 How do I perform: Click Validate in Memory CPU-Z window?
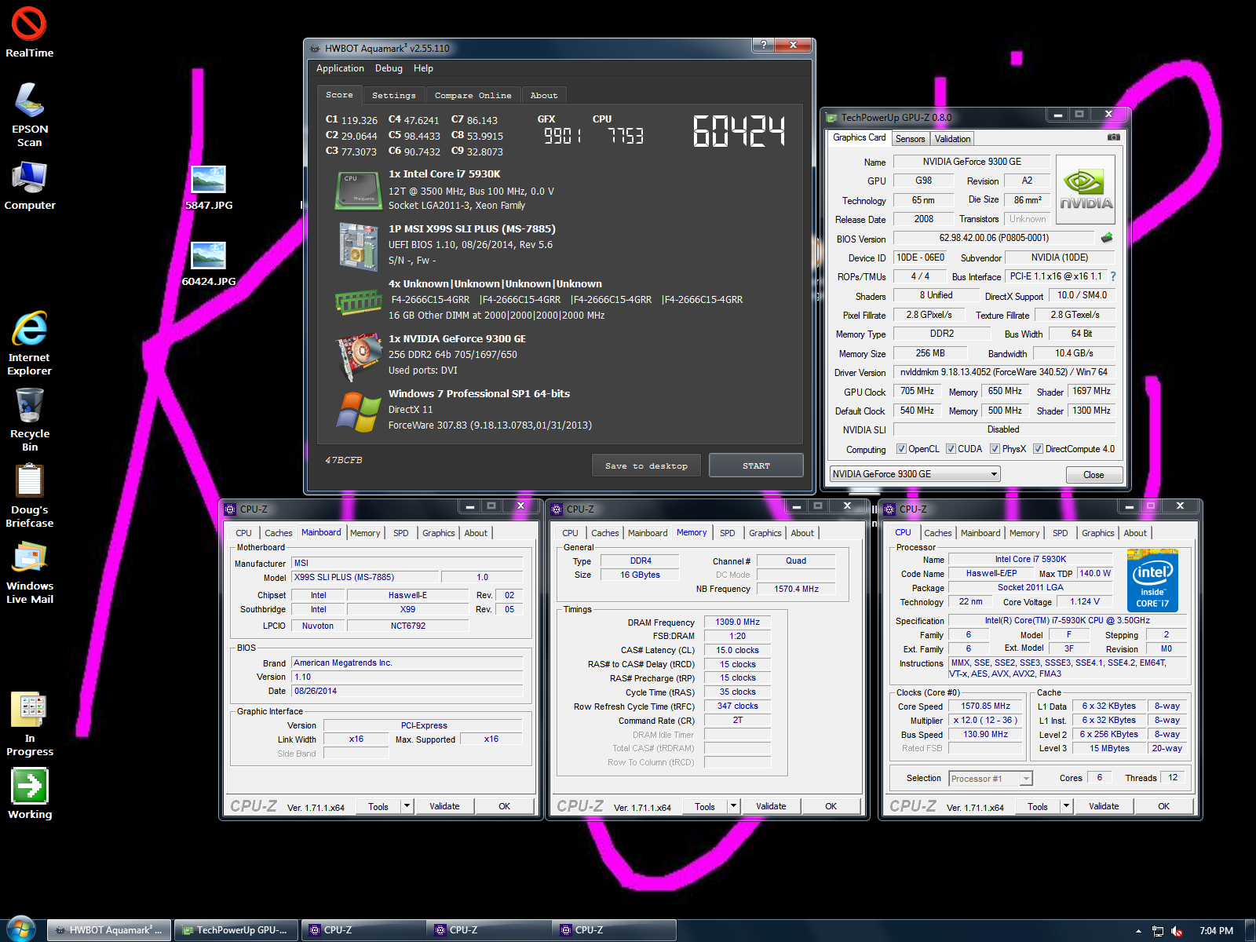(x=771, y=806)
